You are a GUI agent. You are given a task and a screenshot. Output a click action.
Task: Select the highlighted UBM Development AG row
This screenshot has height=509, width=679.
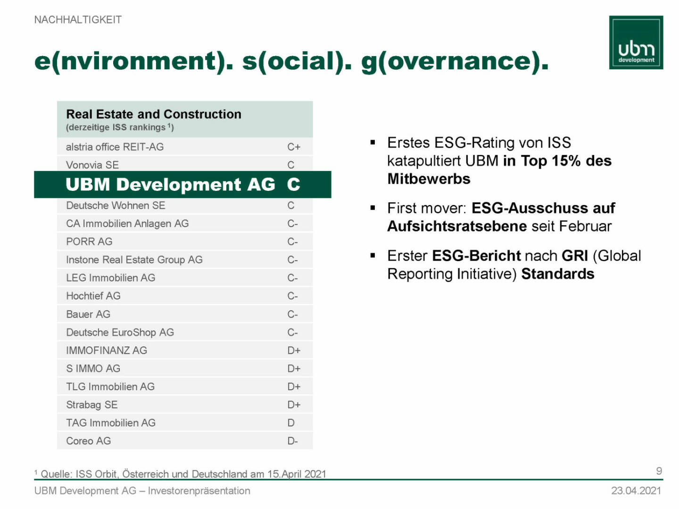click(x=182, y=184)
